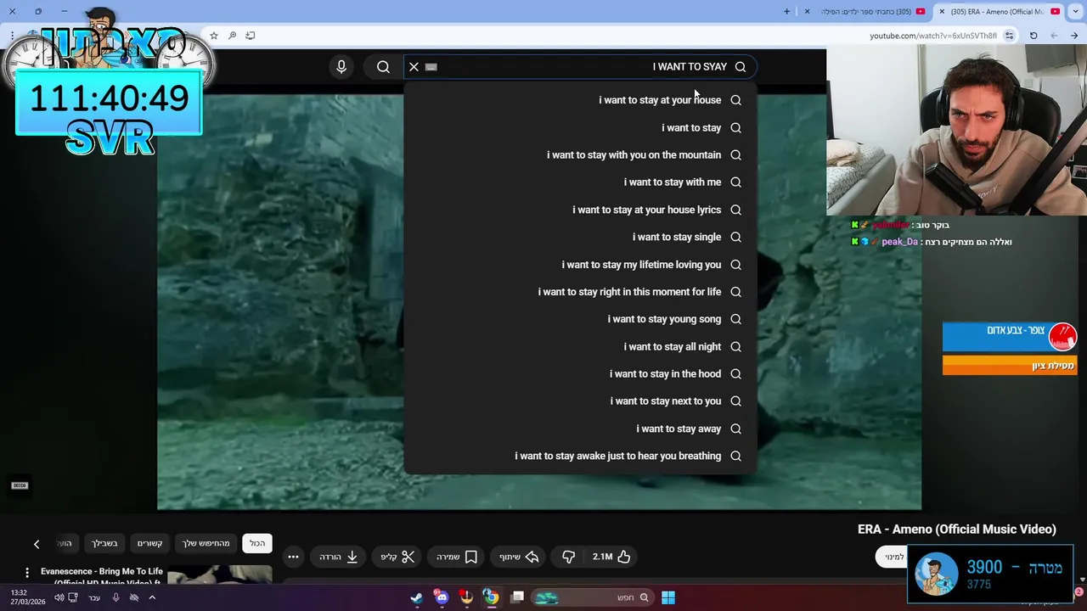The height and width of the screenshot is (611, 1087).
Task: Click the tray microphone icon
Action: tap(116, 597)
